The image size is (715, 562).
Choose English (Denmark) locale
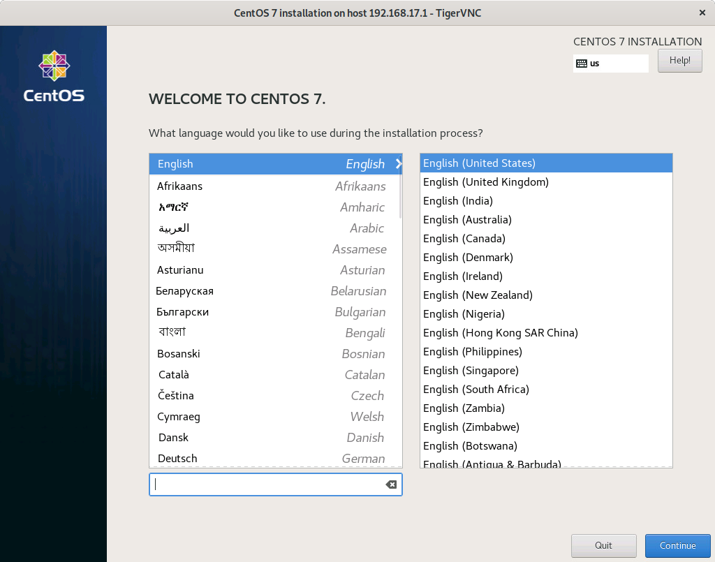click(x=546, y=257)
